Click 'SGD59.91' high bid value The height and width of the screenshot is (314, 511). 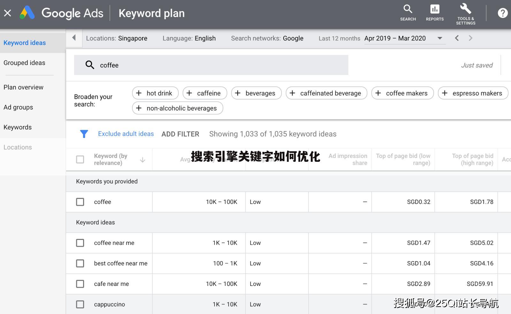pyautogui.click(x=480, y=284)
